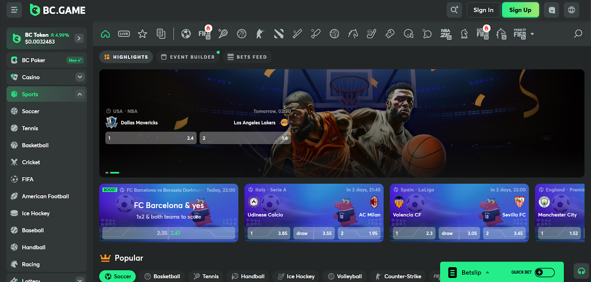Viewport: 591px width, 282px height.
Task: Bet Udinese Calcio win at 3.85
Action: (269, 233)
